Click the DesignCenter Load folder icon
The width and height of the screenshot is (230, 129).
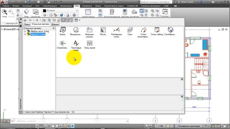(x=25, y=20)
